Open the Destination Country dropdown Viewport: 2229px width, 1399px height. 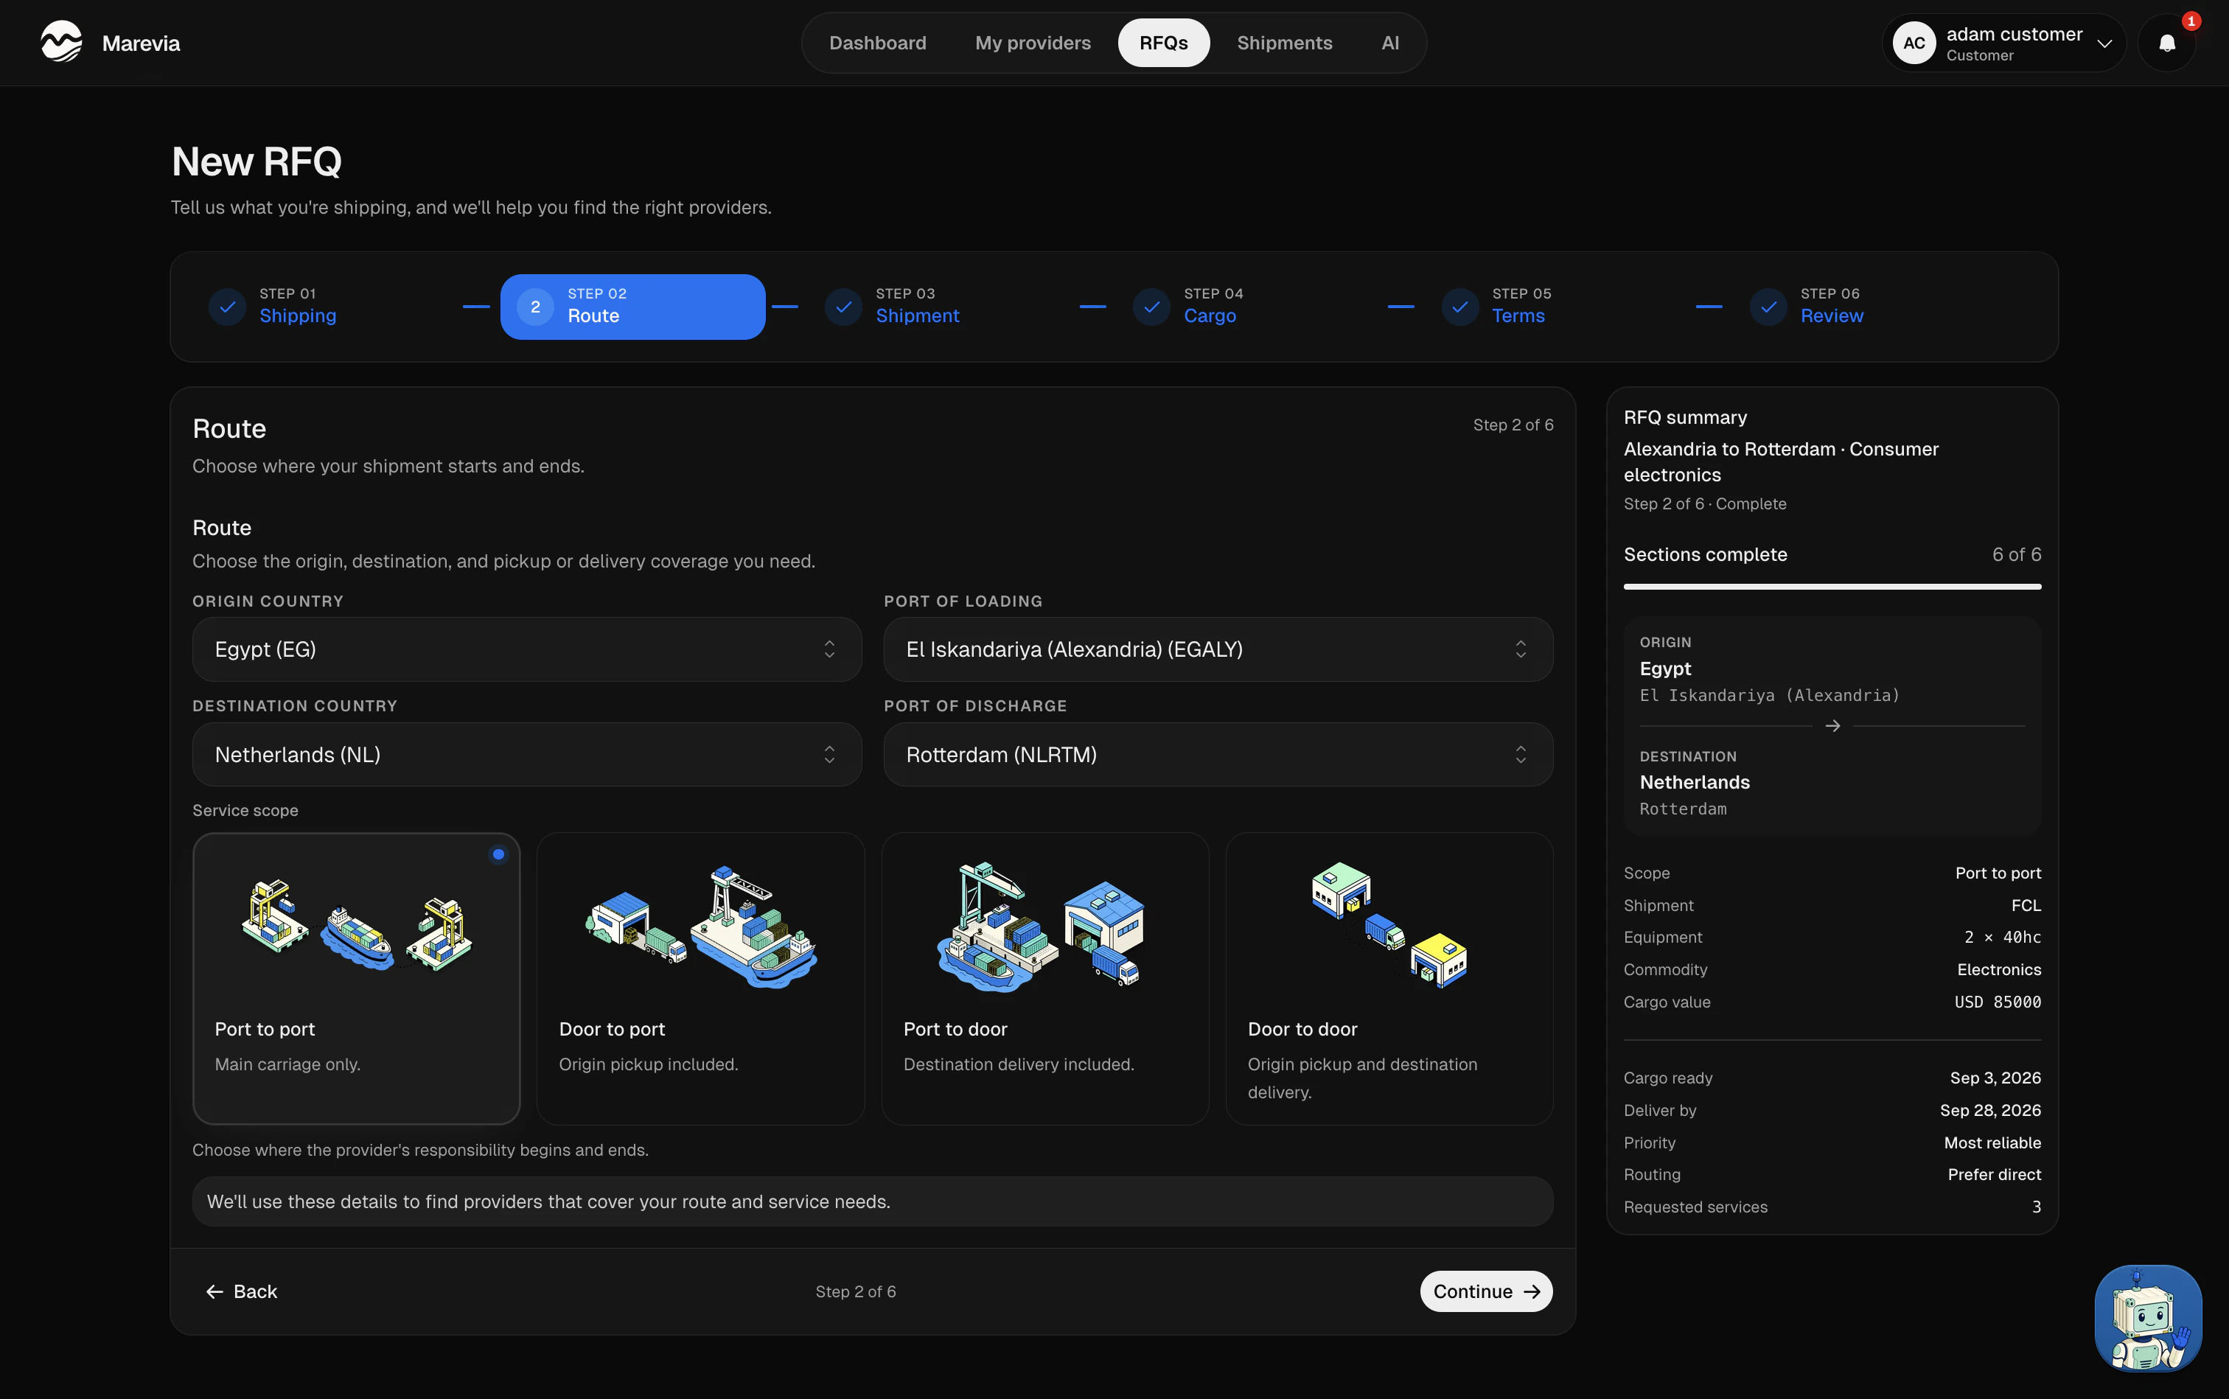(526, 755)
